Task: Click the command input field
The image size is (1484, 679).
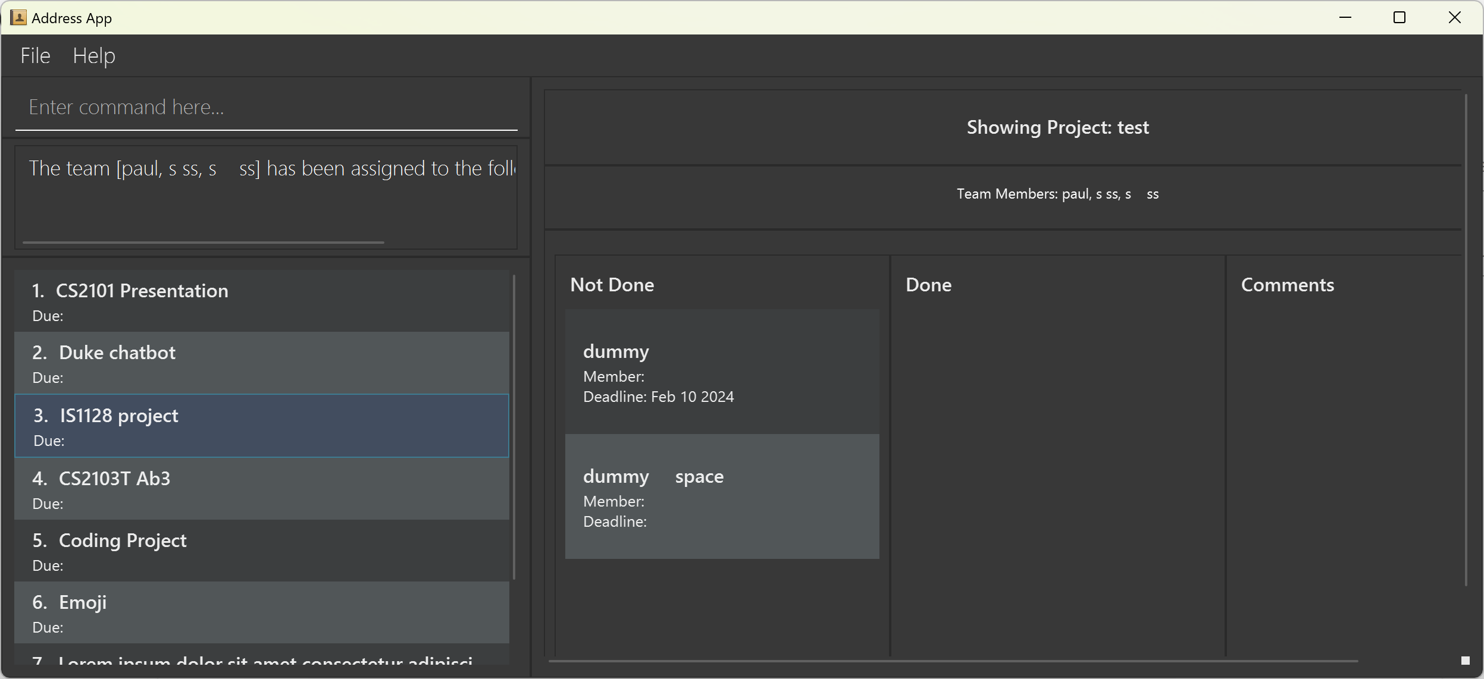Action: (265, 108)
